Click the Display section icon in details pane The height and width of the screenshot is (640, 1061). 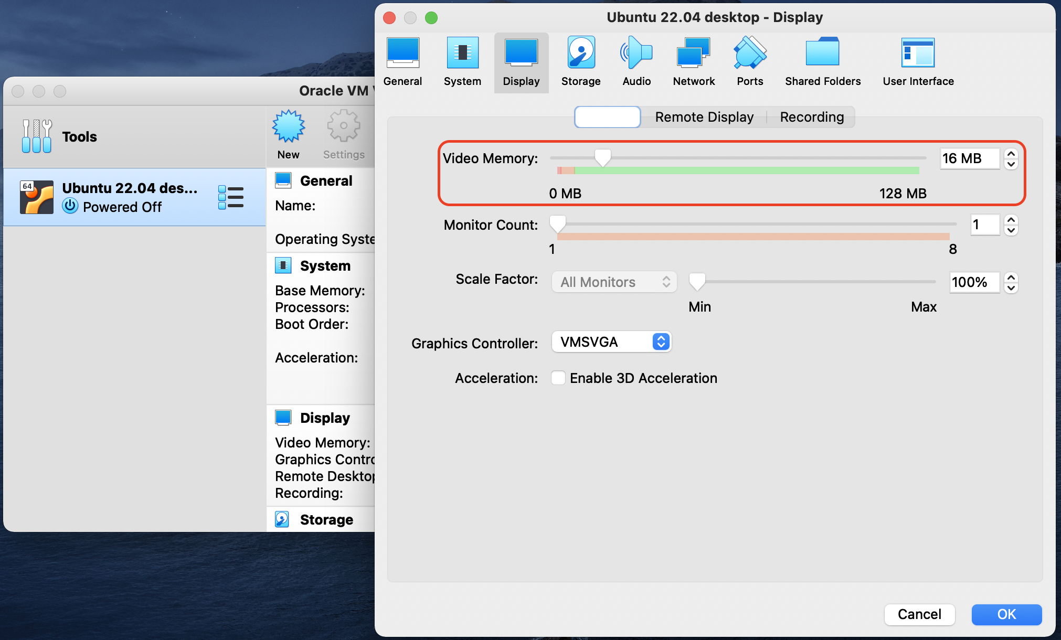coord(283,418)
